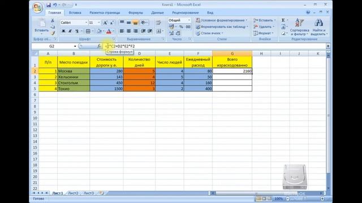Open Стили ячеек menu
Viewport: 362px width, 203px height.
210,33
